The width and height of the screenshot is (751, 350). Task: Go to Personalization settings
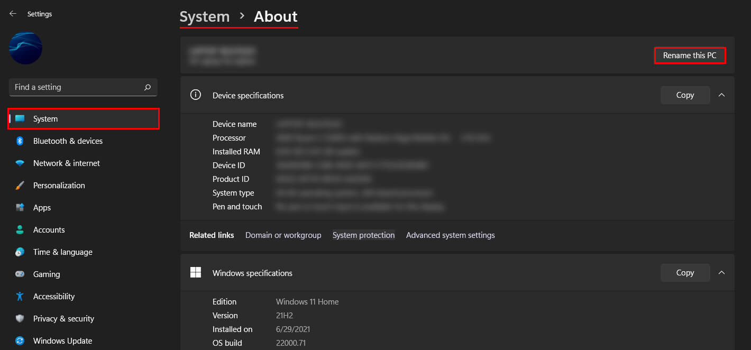click(x=84, y=186)
